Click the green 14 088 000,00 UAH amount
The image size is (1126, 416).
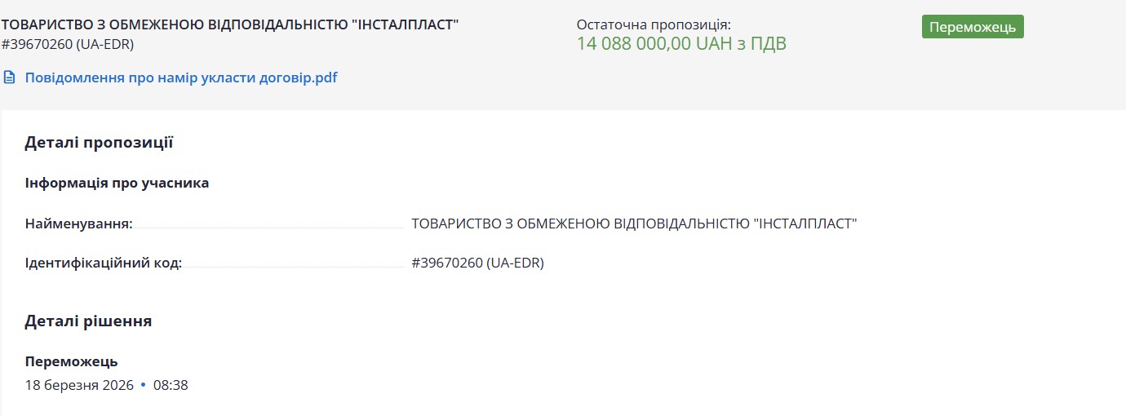coord(681,44)
